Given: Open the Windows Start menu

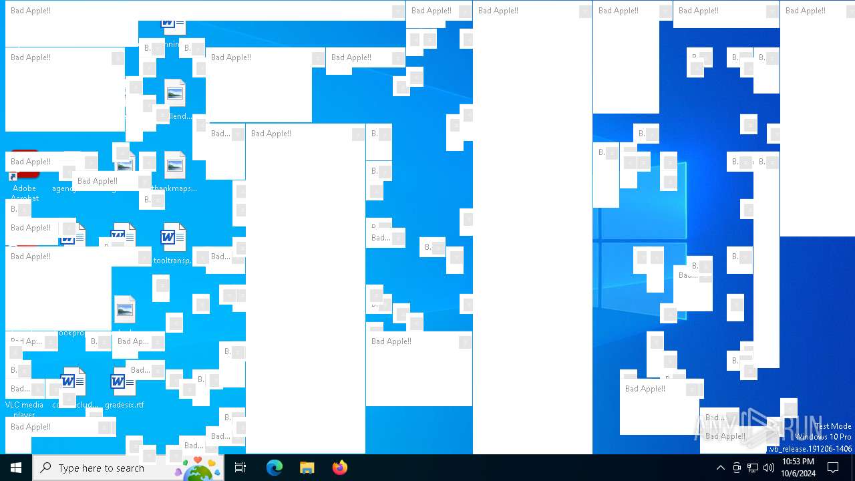Looking at the screenshot, I should click(x=16, y=468).
